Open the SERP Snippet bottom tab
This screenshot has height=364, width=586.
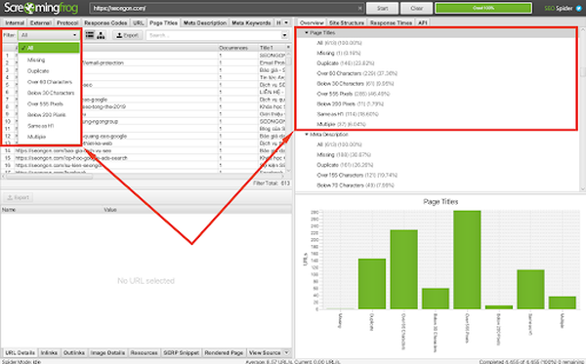[182, 353]
